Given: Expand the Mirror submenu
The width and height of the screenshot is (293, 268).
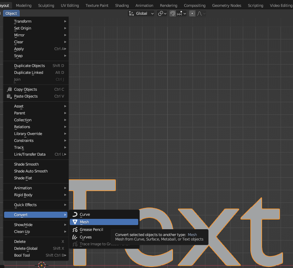Looking at the screenshot, I should (x=36, y=35).
